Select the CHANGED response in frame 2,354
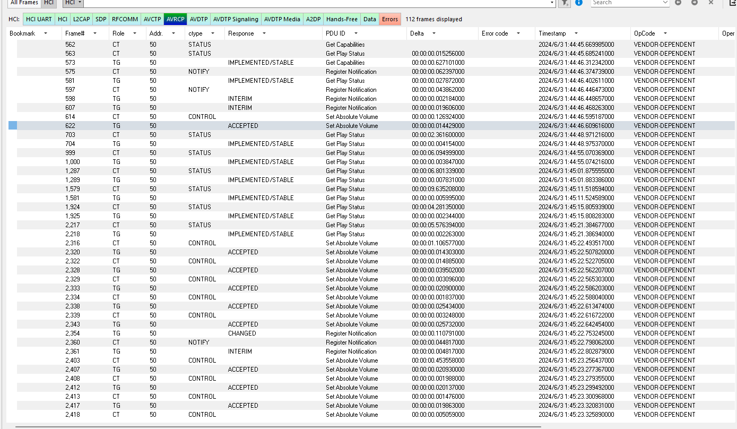The height and width of the screenshot is (429, 737). [242, 333]
